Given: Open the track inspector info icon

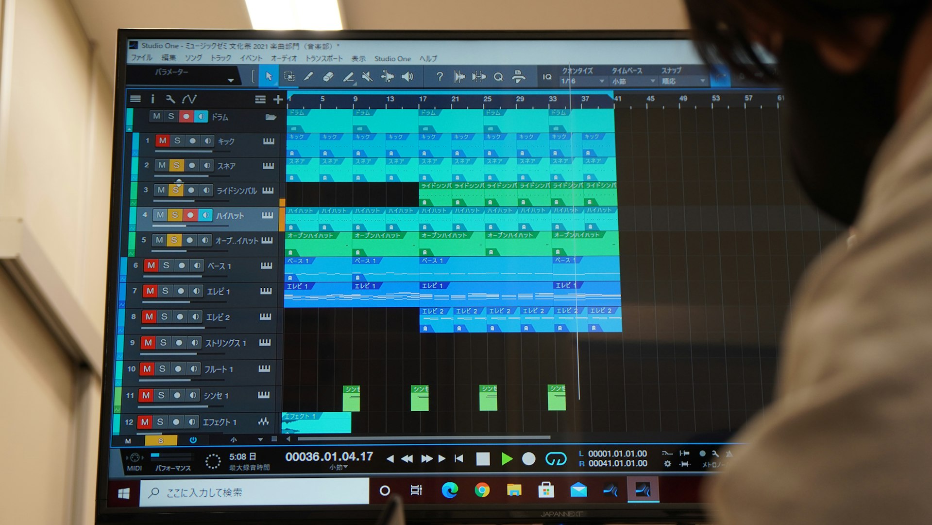Looking at the screenshot, I should pyautogui.click(x=153, y=99).
